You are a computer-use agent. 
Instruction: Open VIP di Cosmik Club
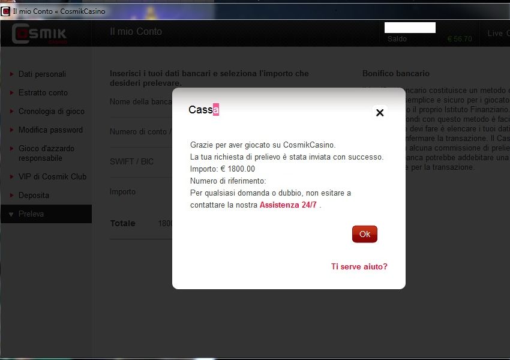[x=52, y=177]
